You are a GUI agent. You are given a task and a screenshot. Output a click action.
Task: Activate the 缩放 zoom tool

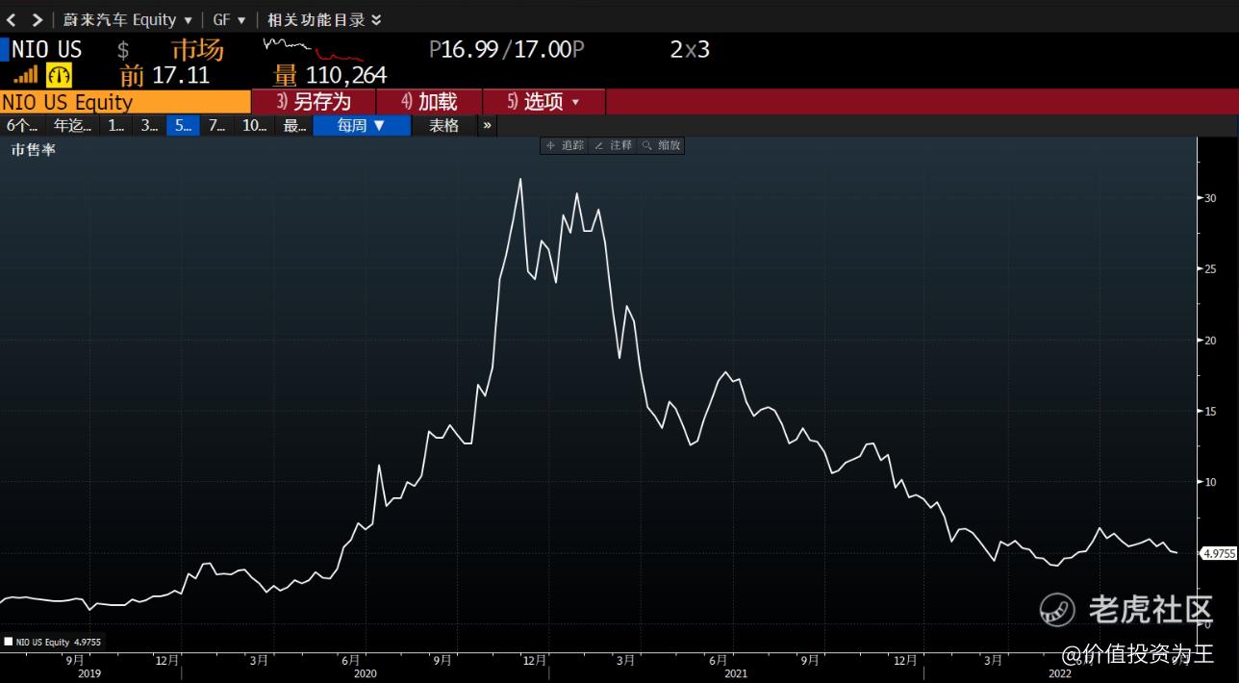[x=661, y=145]
